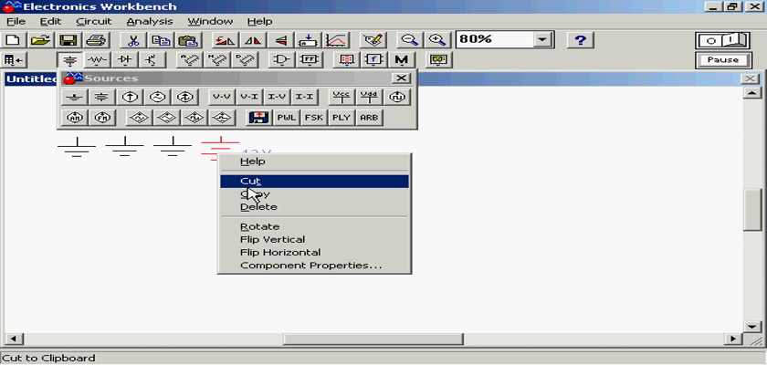Image resolution: width=767 pixels, height=365 pixels.
Task: Click the blue question mark Help icon
Action: (x=580, y=40)
